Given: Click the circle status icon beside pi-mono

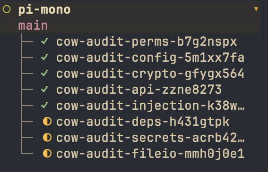Looking at the screenshot, I should coord(7,9).
